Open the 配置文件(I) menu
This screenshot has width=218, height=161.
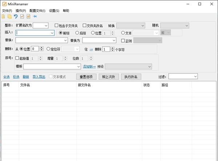(37, 11)
